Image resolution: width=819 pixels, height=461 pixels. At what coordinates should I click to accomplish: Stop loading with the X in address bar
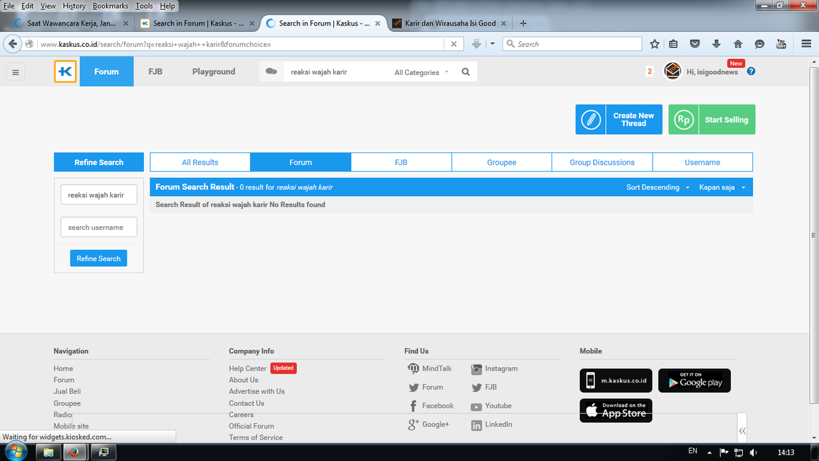coord(454,44)
